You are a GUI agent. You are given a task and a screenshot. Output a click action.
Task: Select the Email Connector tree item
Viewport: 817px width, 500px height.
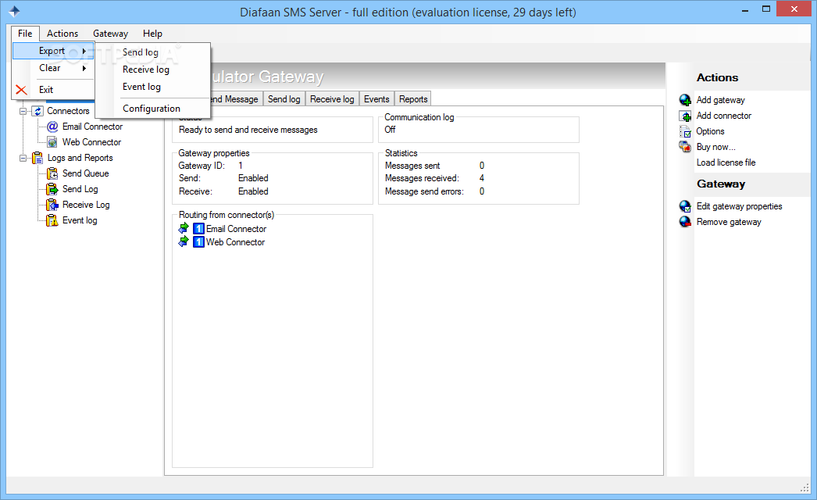pos(92,127)
